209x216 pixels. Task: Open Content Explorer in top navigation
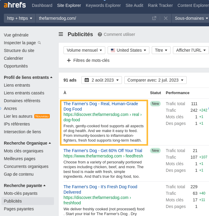point(193,5)
